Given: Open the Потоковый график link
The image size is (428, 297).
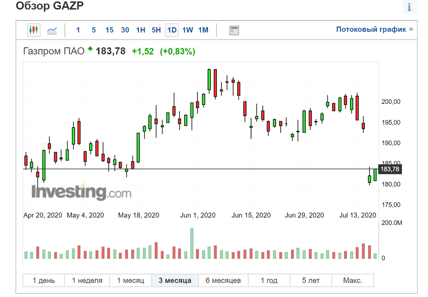Looking at the screenshot, I should coord(374,29).
